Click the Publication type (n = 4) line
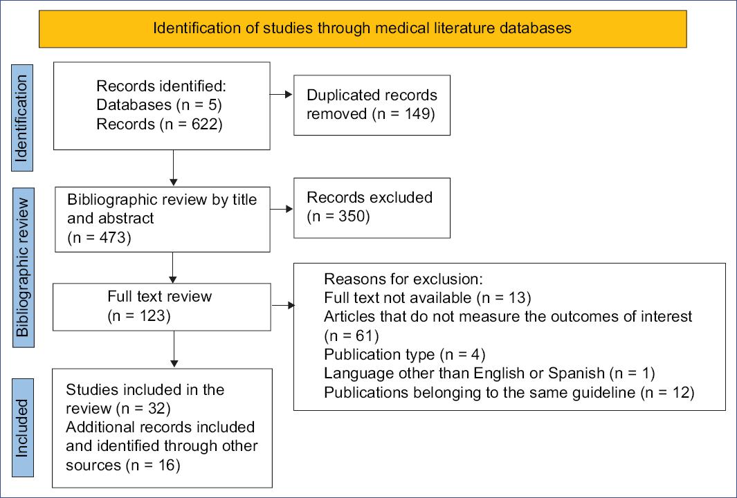 pyautogui.click(x=405, y=355)
